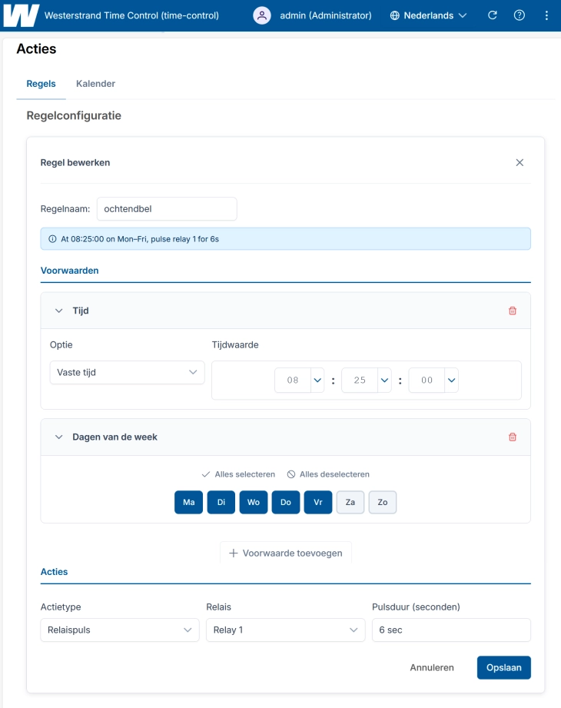
Task: Click the Voorwaarden section heading
Action: coord(69,271)
